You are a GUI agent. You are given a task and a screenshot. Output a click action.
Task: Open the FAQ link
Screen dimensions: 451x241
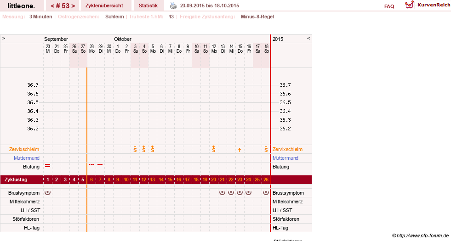[389, 6]
